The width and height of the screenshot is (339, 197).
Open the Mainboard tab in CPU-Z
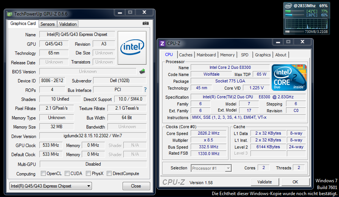coord(206,55)
